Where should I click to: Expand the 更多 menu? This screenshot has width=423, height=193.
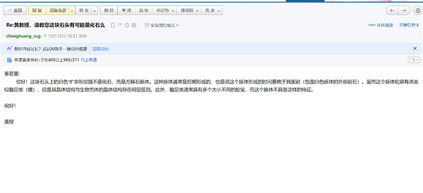click(212, 11)
